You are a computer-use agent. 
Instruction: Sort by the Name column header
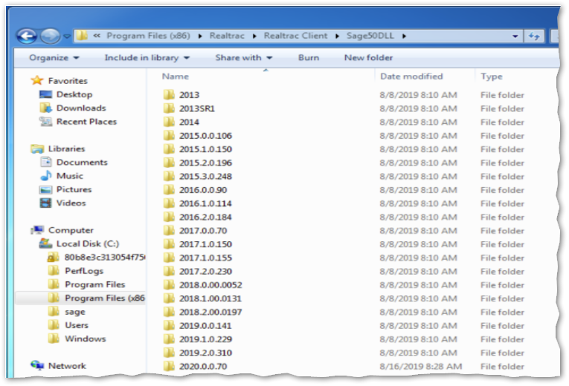click(x=175, y=76)
